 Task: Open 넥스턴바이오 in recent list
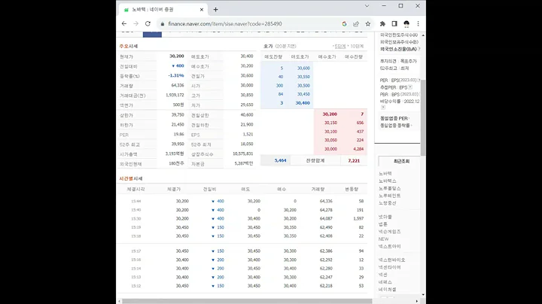coord(391,260)
